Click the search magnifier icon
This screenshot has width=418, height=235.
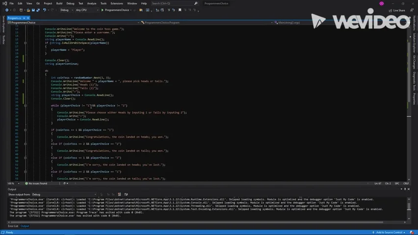point(196,3)
